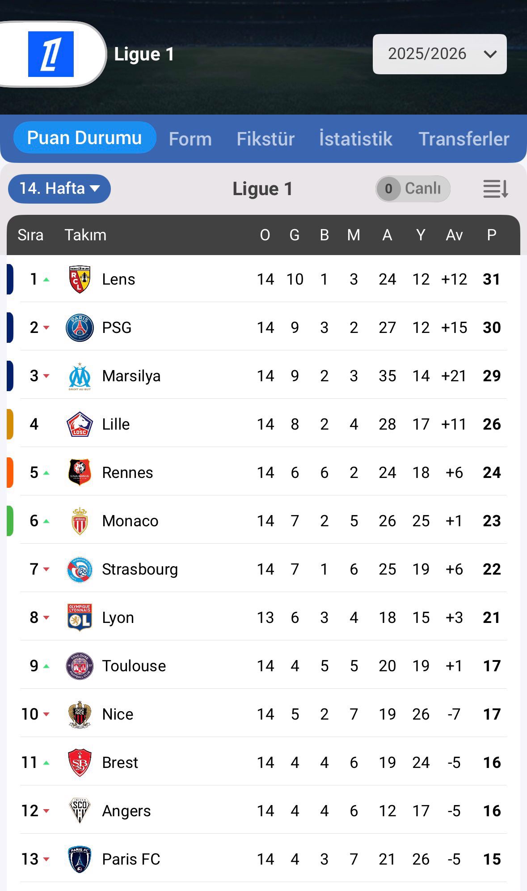Click the Ligue 1 league logo

click(51, 54)
